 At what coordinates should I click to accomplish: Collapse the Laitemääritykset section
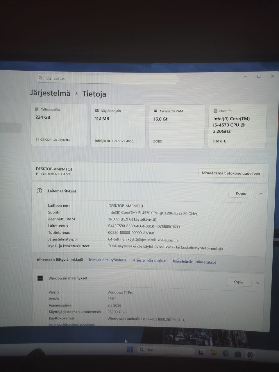261,193
